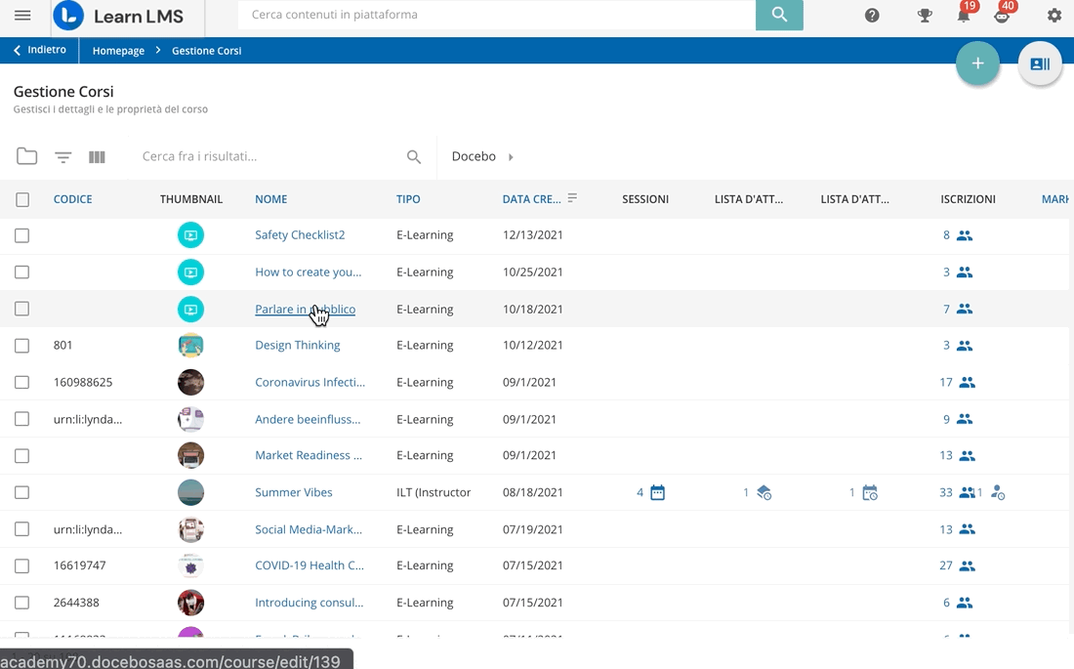Image resolution: width=1074 pixels, height=669 pixels.
Task: Open the column manager icon
Action: point(97,156)
